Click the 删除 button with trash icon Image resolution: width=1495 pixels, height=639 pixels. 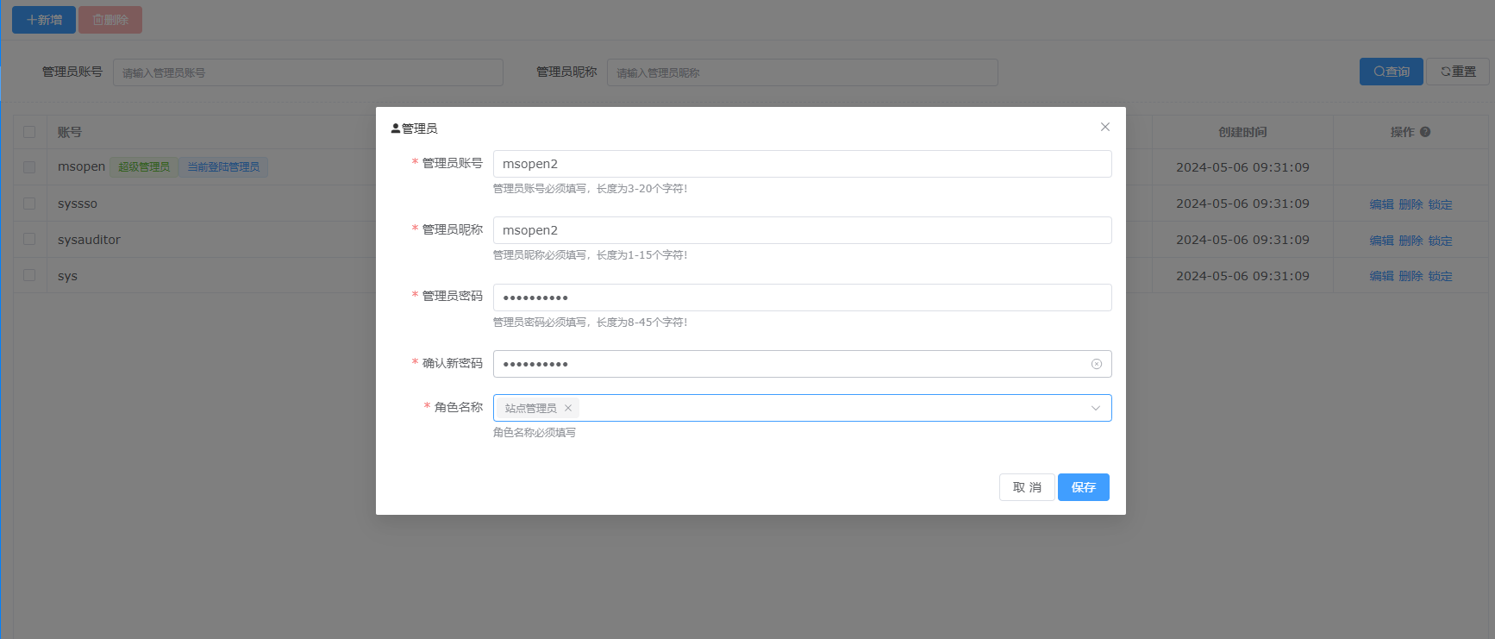[110, 20]
